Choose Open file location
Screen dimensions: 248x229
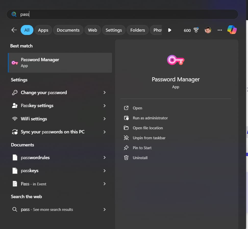point(148,128)
